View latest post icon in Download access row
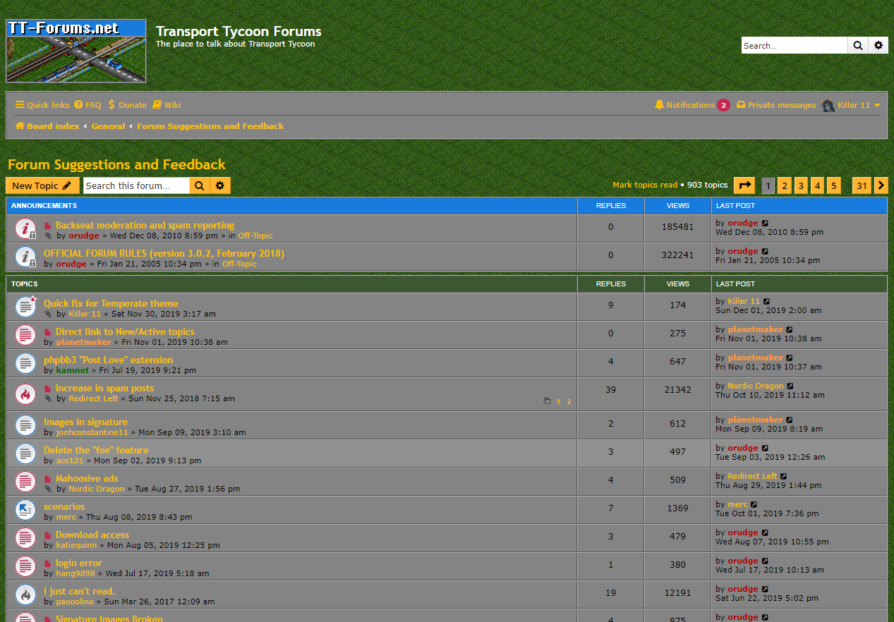The height and width of the screenshot is (622, 894). (x=765, y=533)
